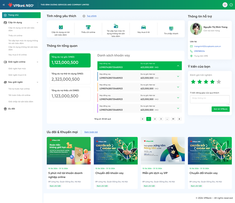
Task: Open the user profile avatar icon
Action: (225, 5)
